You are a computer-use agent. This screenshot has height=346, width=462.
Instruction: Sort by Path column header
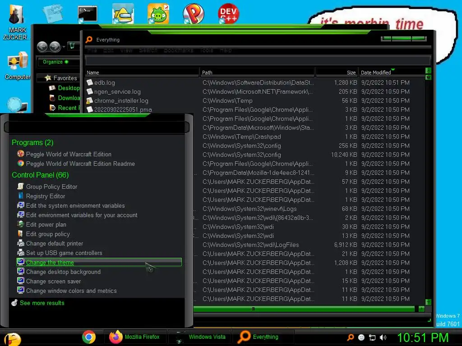click(257, 73)
